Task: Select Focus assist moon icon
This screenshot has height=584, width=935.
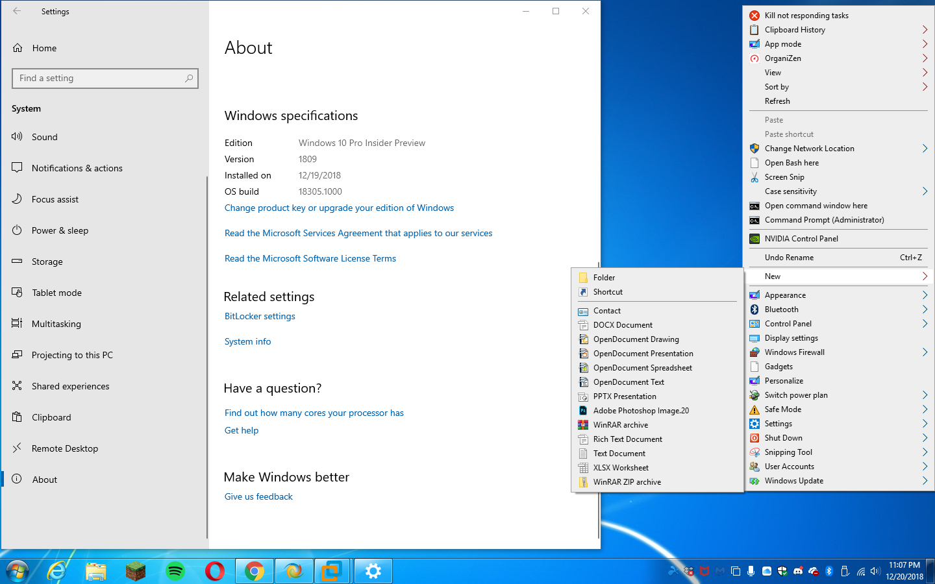Action: coord(17,199)
